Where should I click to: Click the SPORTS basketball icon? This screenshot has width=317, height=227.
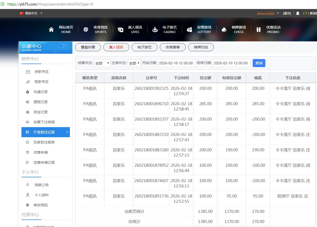pos(86,29)
